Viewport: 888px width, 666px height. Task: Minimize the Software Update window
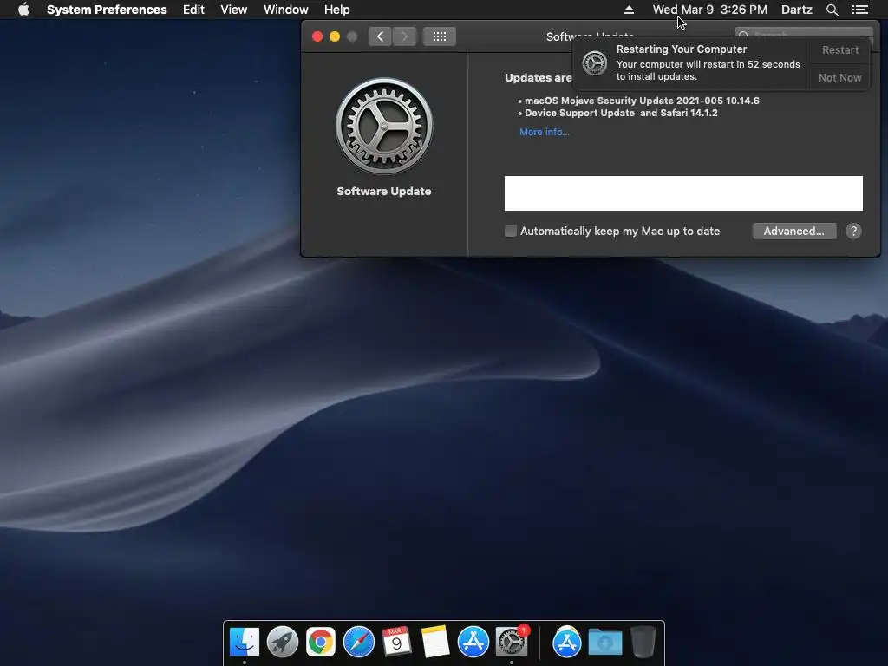pos(335,36)
